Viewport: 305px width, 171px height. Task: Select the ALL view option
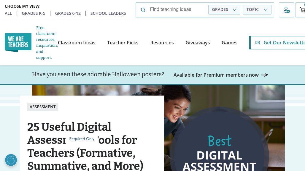pyautogui.click(x=8, y=13)
